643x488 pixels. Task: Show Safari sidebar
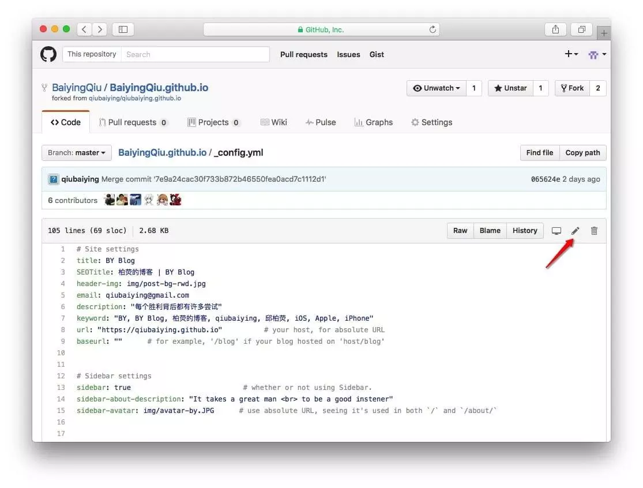click(123, 29)
